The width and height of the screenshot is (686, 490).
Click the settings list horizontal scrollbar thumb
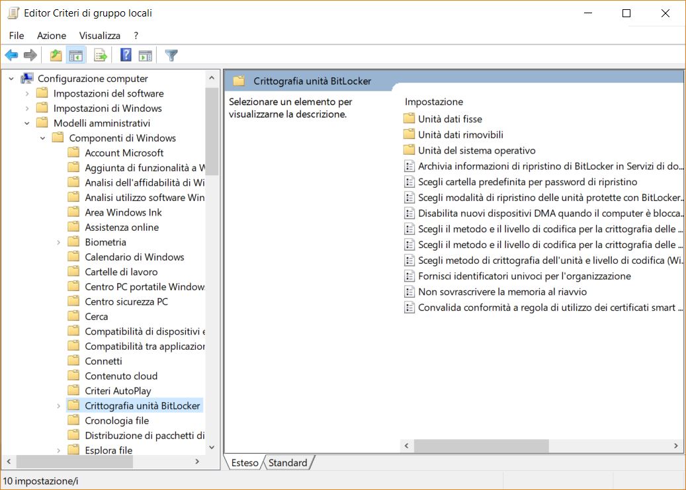[481, 446]
